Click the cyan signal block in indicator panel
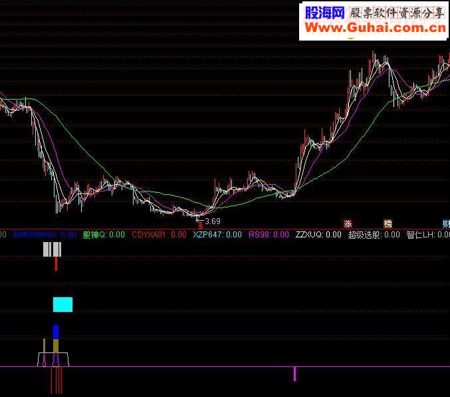 pyautogui.click(x=63, y=305)
